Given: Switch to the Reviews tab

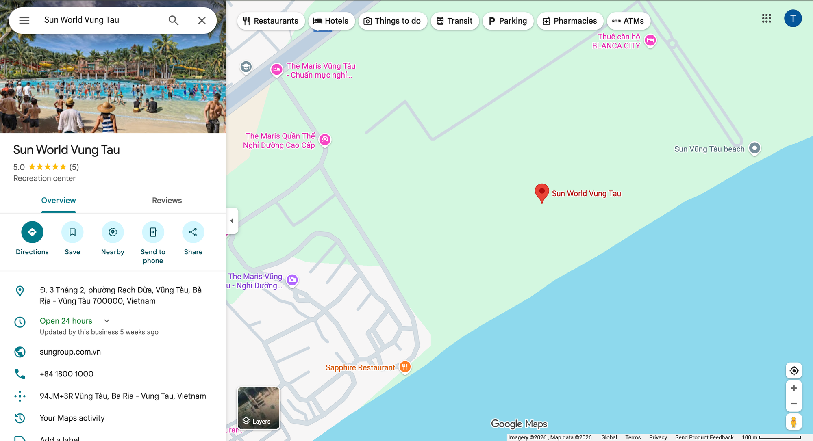Looking at the screenshot, I should [x=167, y=201].
